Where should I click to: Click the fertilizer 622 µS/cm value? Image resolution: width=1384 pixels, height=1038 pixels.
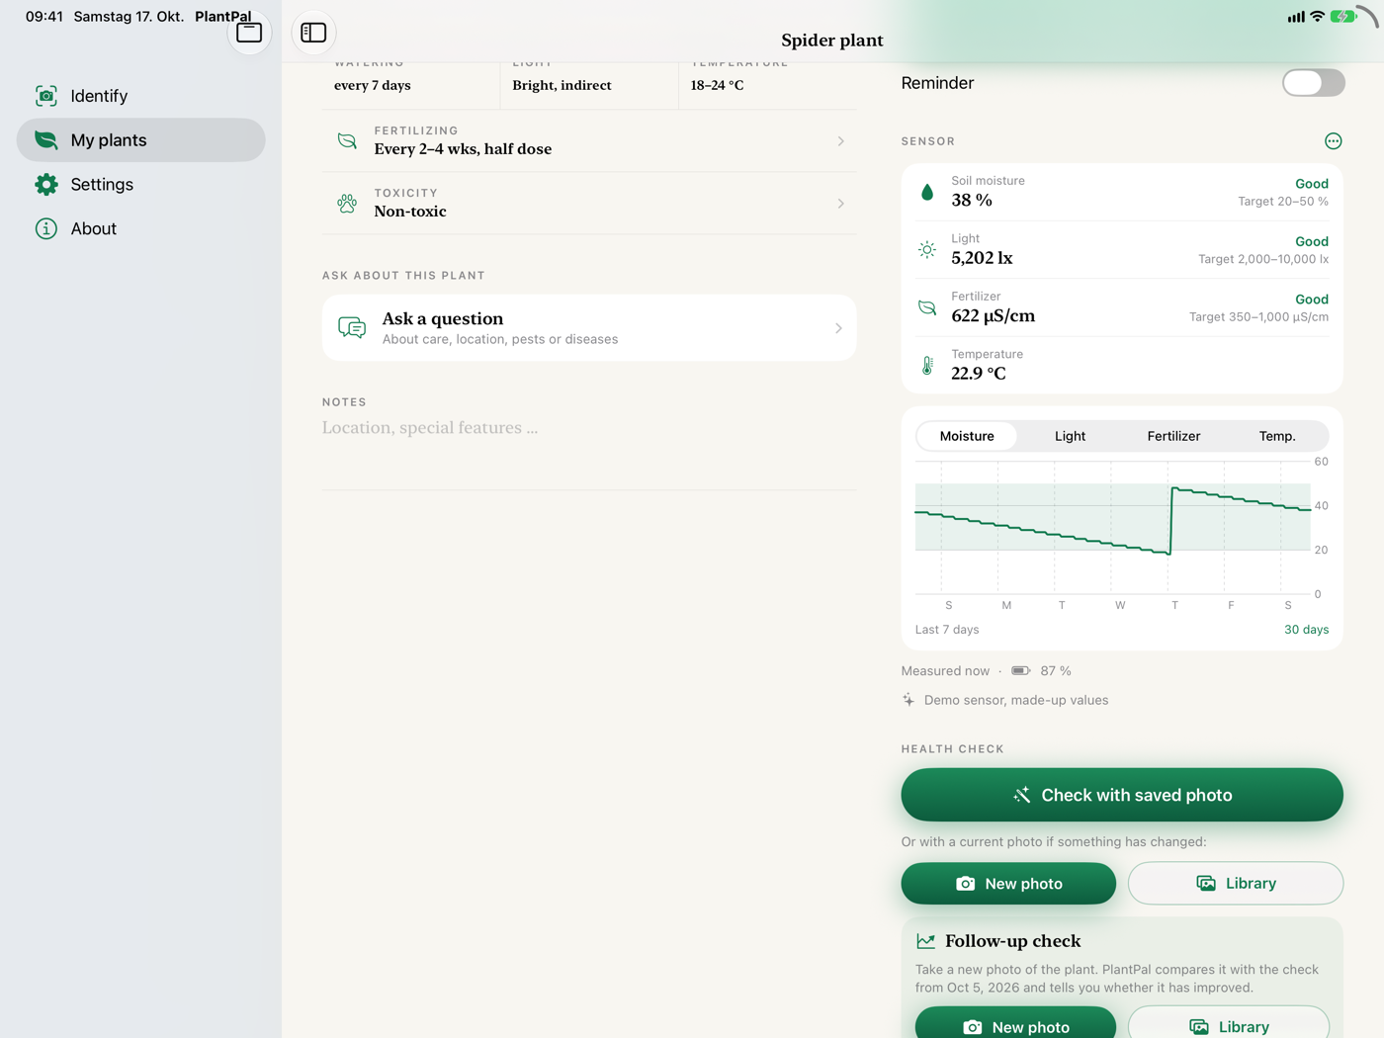[x=993, y=316]
